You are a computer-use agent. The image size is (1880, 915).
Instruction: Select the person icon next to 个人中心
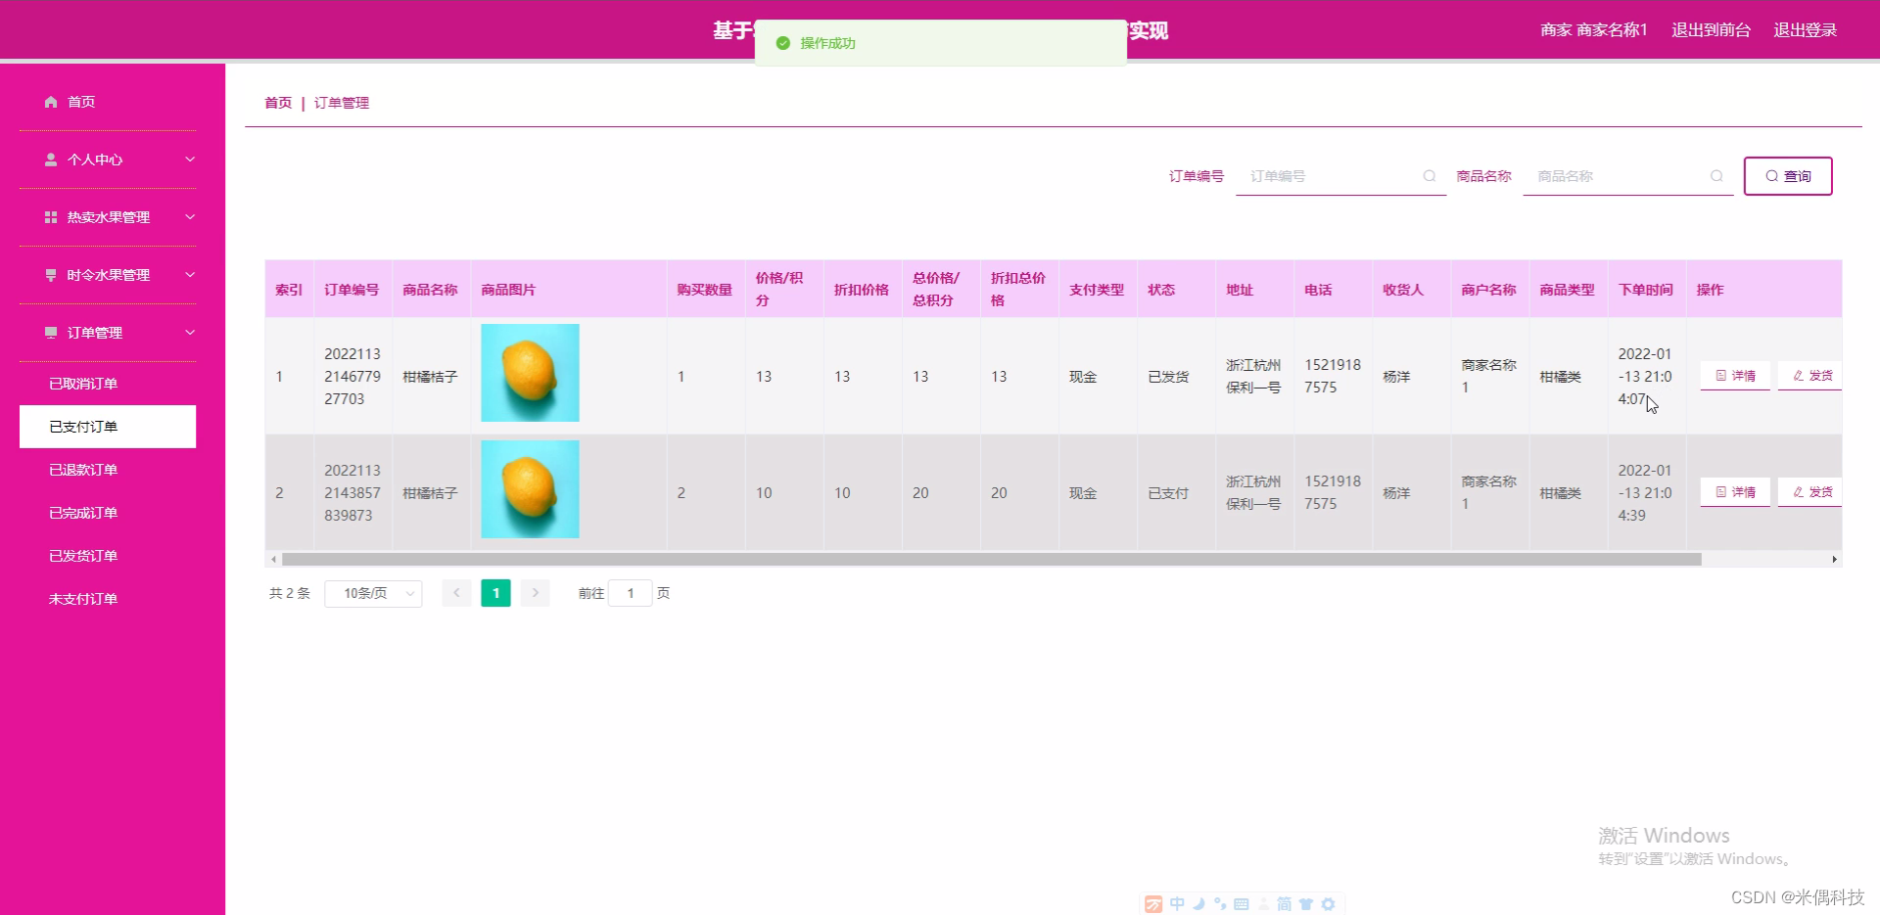50,160
